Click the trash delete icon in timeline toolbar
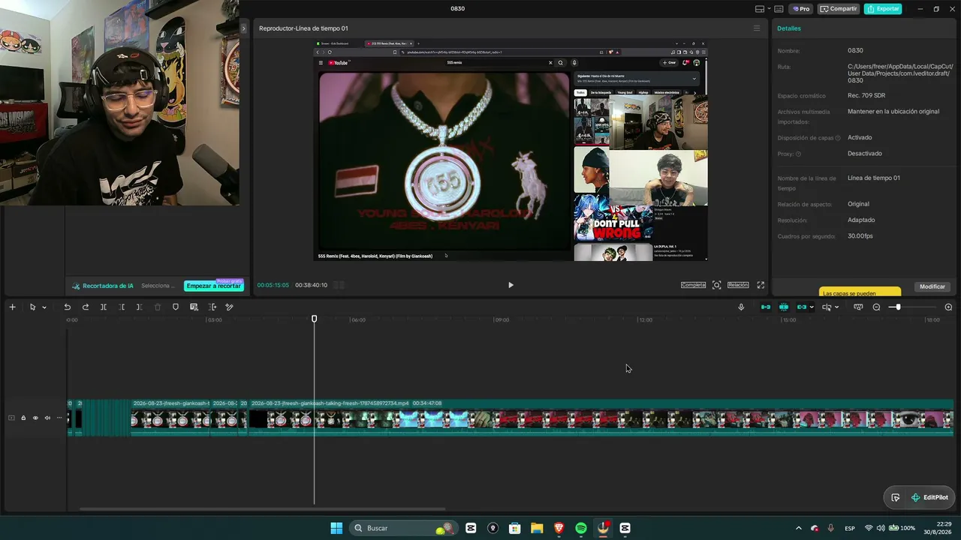961x540 pixels. (158, 307)
